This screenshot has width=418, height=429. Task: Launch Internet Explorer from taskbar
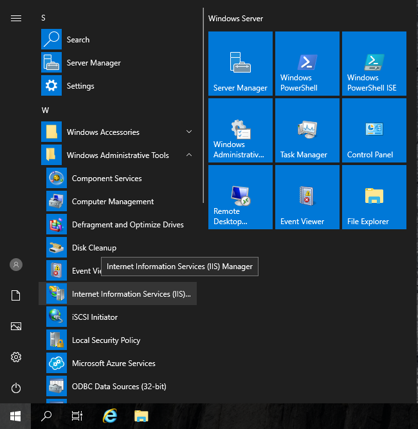[x=110, y=416]
